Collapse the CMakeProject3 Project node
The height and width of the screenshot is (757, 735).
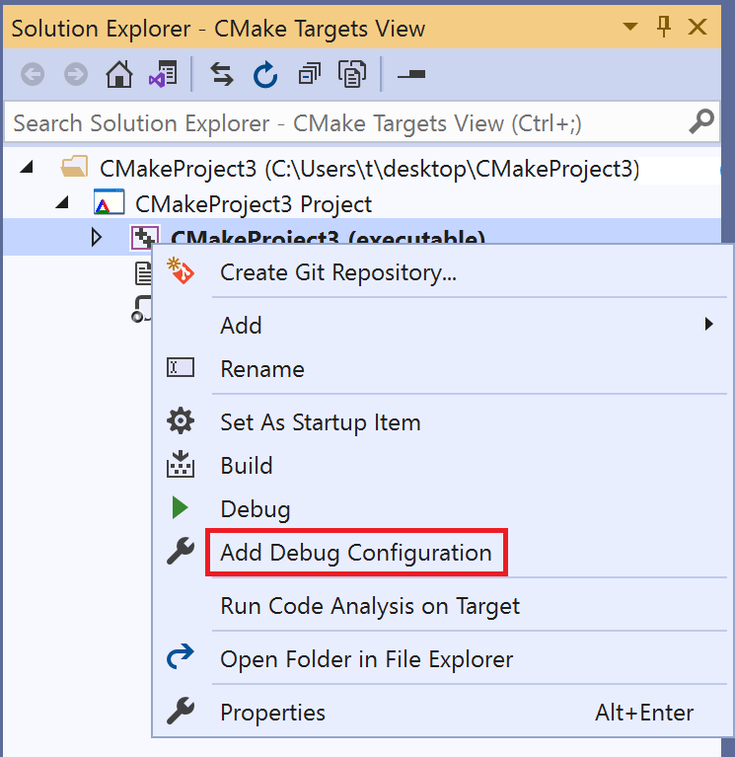[62, 201]
